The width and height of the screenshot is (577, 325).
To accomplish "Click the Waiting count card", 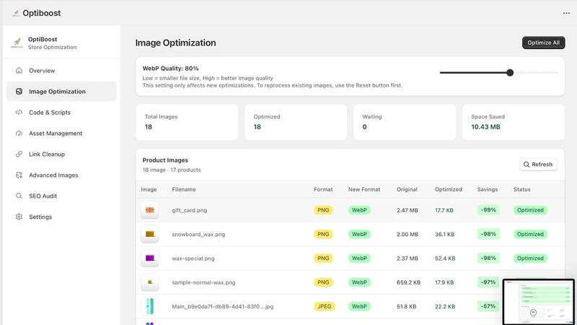I will tap(405, 122).
